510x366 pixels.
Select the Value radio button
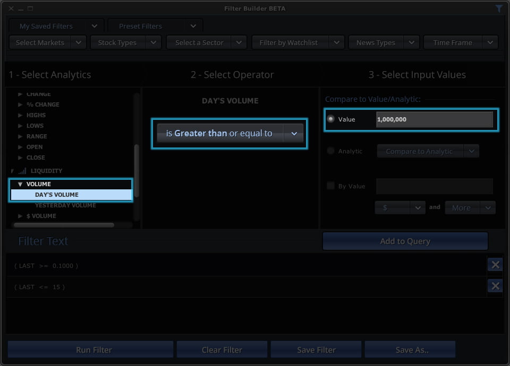tap(331, 119)
